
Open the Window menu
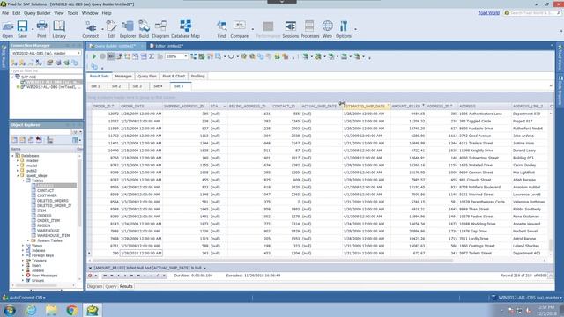coord(90,13)
